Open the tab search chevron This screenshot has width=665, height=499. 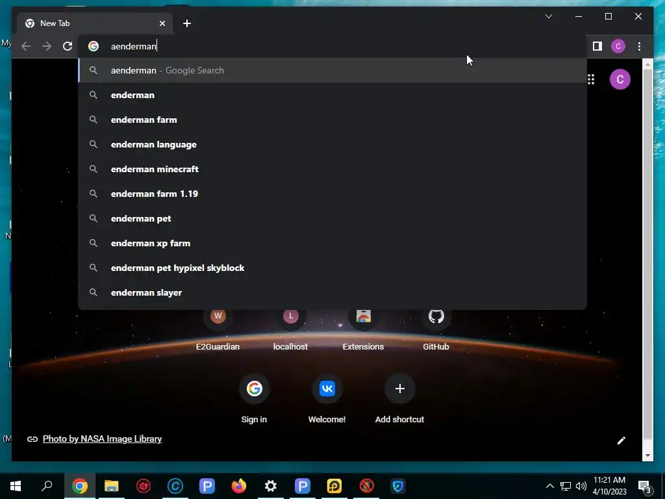548,16
